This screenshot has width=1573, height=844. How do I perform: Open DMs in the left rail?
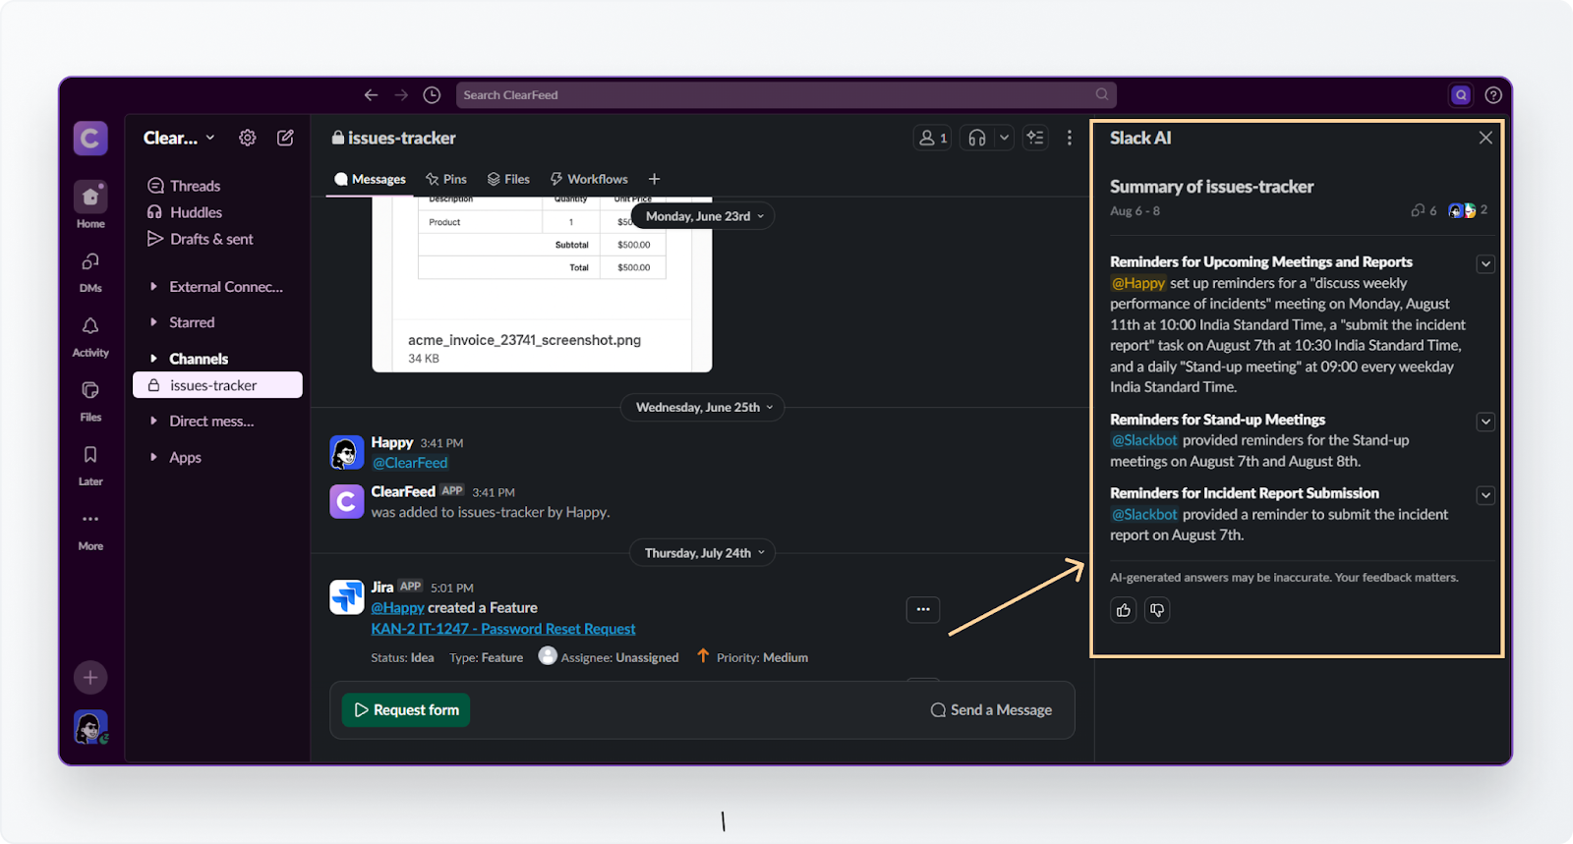(x=90, y=271)
